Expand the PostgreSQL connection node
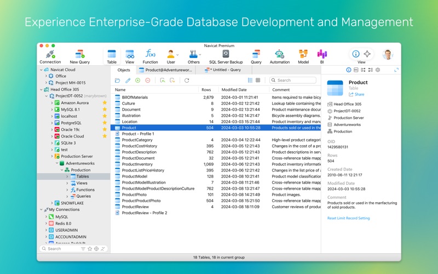Screen dimensions: 438x274 pos(51,123)
